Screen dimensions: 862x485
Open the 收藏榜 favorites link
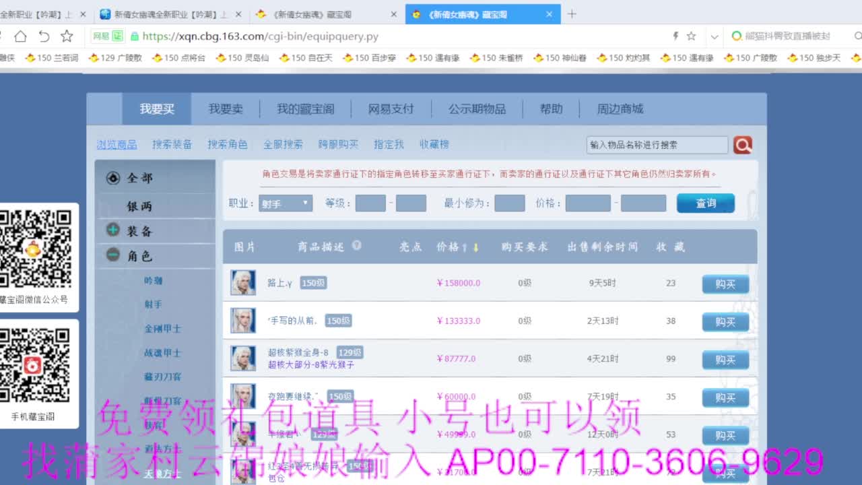pyautogui.click(x=434, y=143)
